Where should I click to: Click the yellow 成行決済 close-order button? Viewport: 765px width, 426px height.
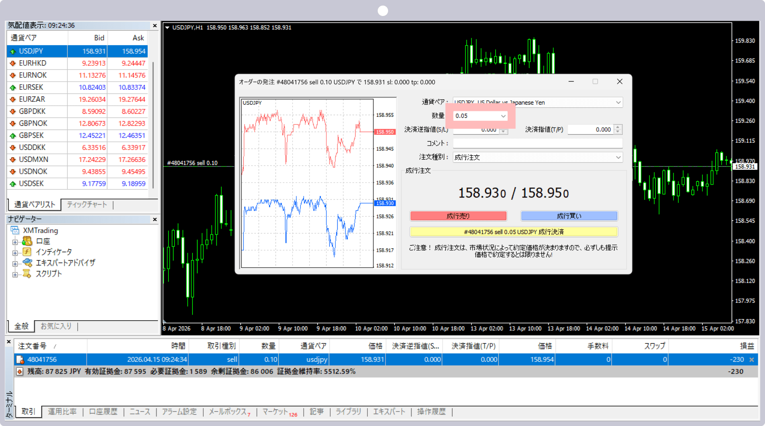[x=514, y=232]
